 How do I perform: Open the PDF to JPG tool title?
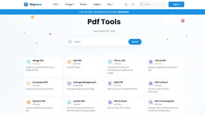119,61
